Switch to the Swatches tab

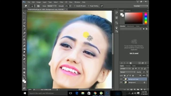point(128,11)
